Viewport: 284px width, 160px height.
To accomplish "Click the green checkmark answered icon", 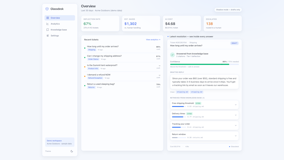I will click(172, 55).
